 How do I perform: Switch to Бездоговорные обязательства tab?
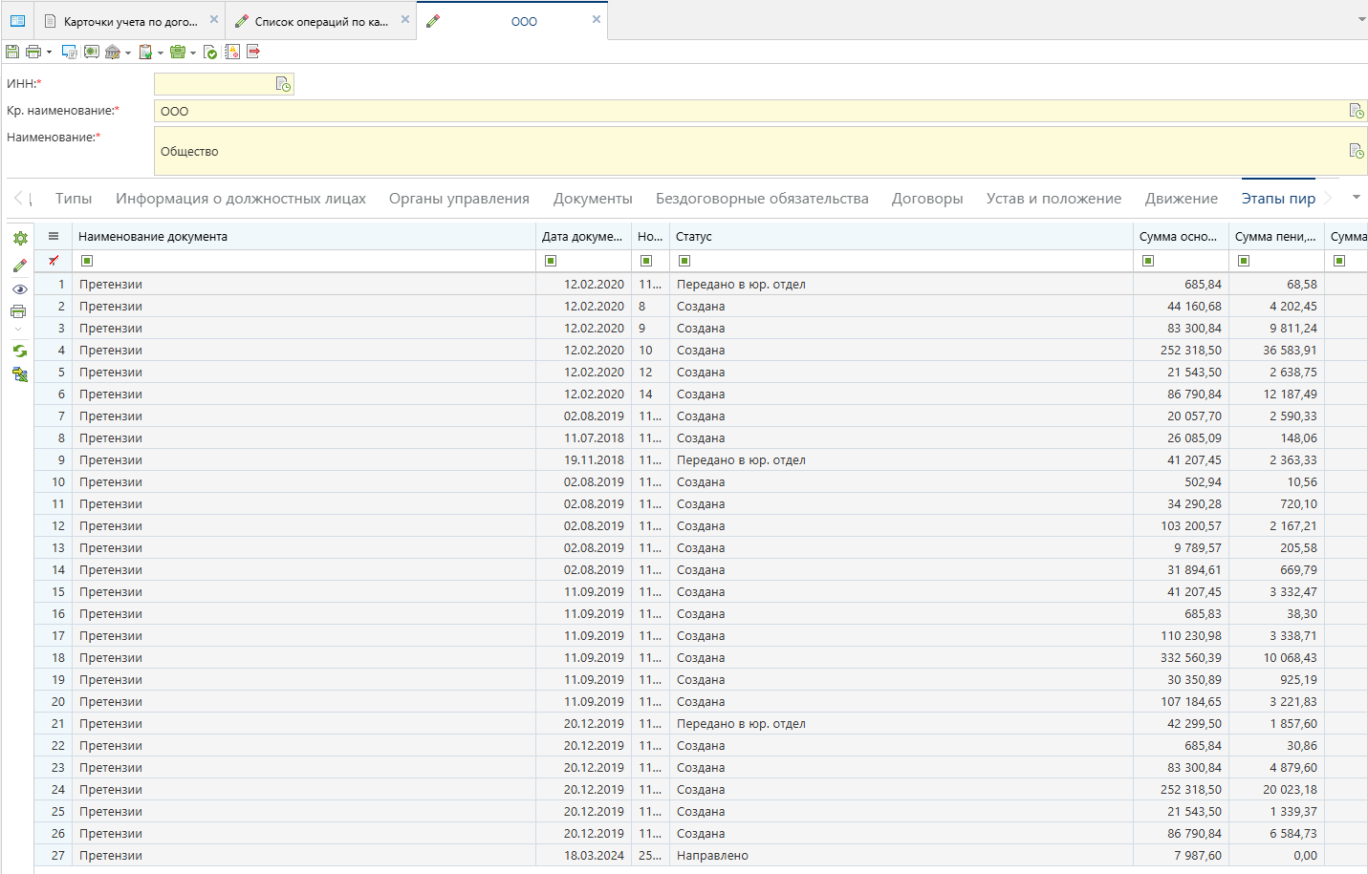(x=762, y=199)
